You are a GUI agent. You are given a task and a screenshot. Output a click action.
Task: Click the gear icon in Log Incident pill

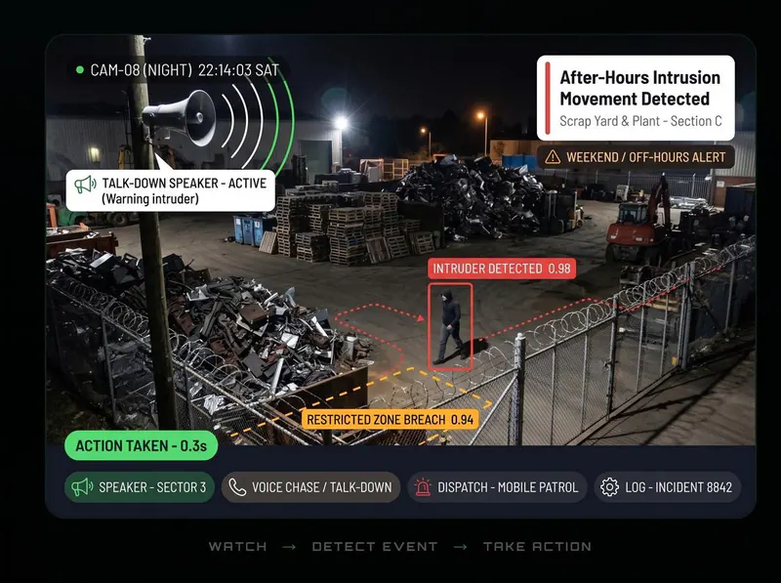point(609,487)
